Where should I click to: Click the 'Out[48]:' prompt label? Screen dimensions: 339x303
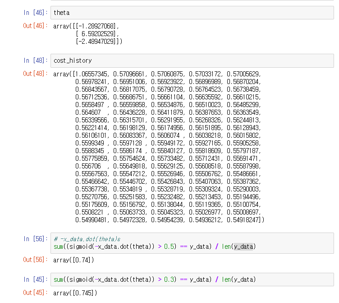(x=36, y=74)
